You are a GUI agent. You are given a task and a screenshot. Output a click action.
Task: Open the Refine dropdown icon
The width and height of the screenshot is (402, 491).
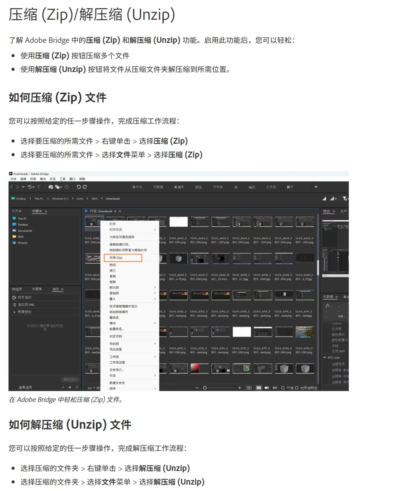pos(59,187)
